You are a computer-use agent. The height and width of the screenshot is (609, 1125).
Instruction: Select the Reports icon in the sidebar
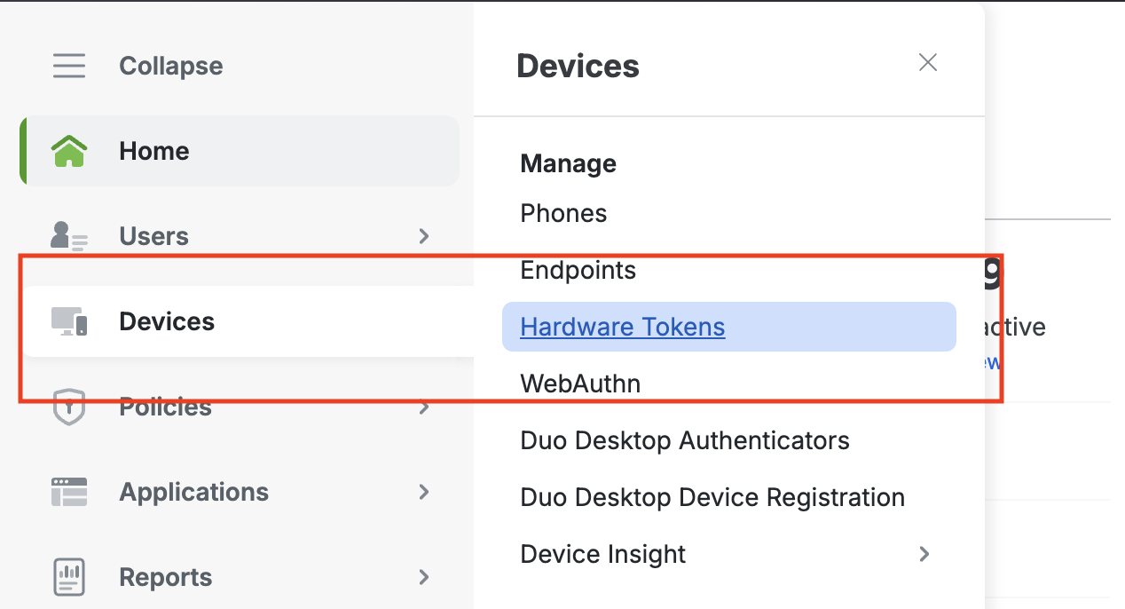[69, 577]
